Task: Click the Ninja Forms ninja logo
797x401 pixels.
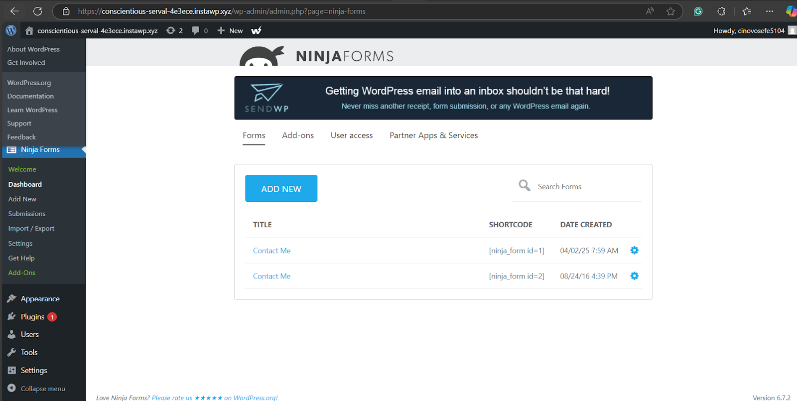Action: pyautogui.click(x=262, y=56)
